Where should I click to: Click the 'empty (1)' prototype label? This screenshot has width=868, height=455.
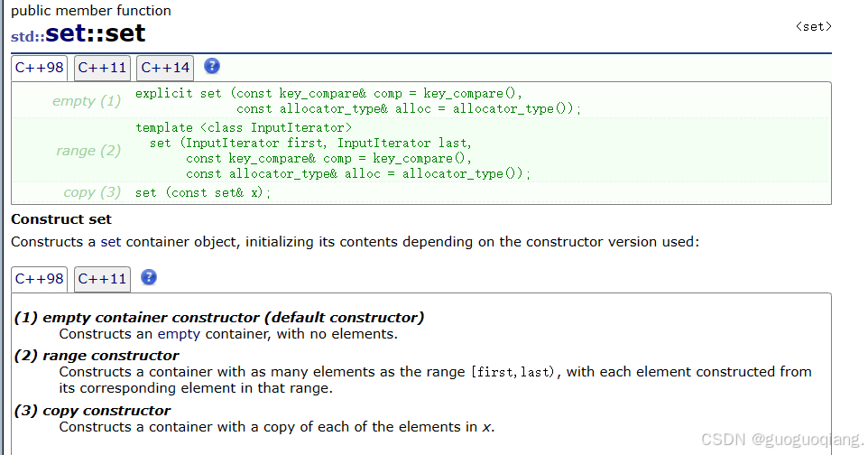coord(87,101)
